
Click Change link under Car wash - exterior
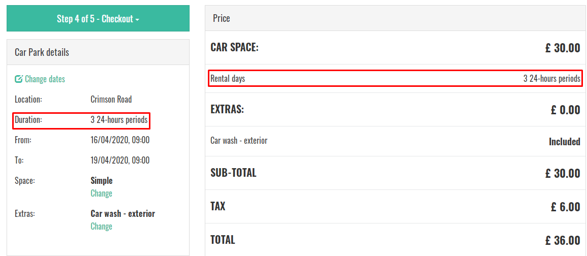click(102, 227)
